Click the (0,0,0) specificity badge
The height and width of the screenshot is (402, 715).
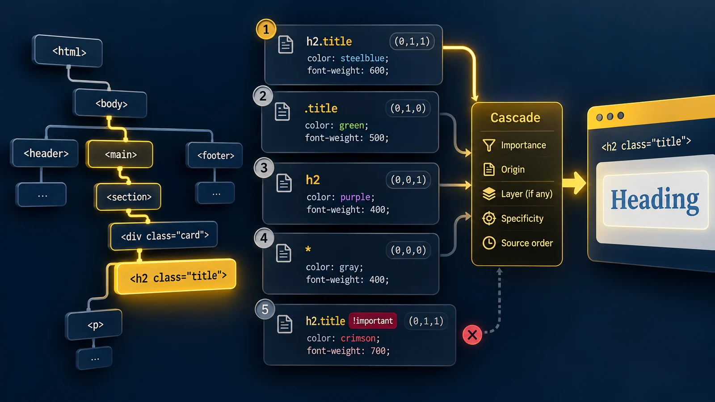[x=408, y=250]
